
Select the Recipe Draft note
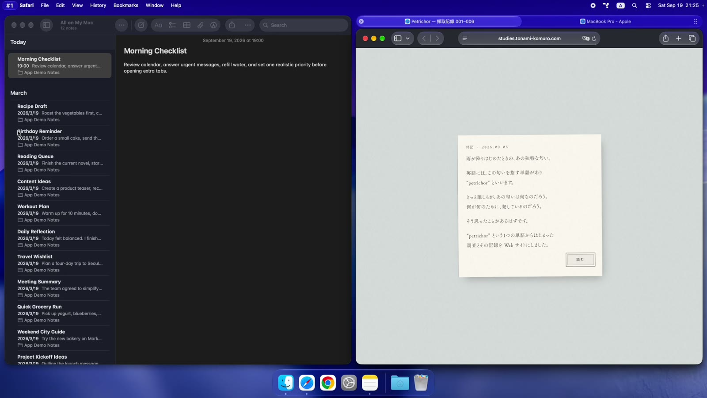(60, 113)
